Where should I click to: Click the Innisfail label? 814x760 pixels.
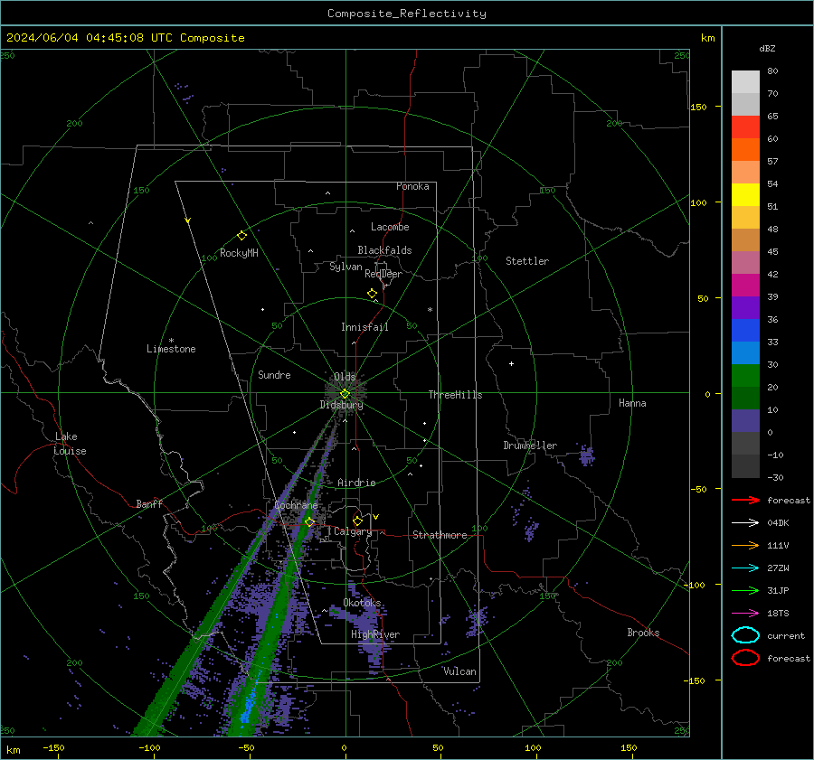coord(364,327)
